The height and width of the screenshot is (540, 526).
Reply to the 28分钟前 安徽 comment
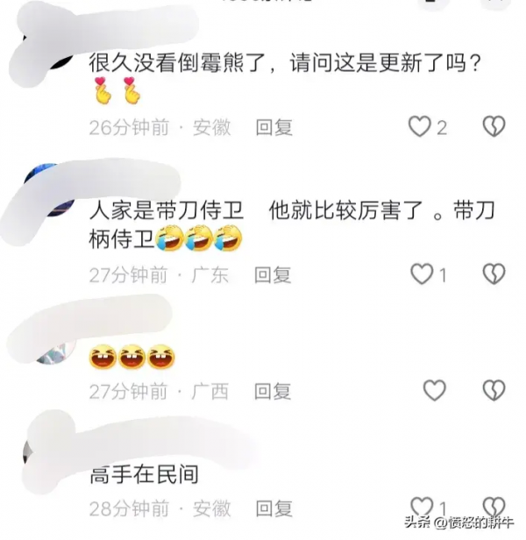click(x=274, y=508)
